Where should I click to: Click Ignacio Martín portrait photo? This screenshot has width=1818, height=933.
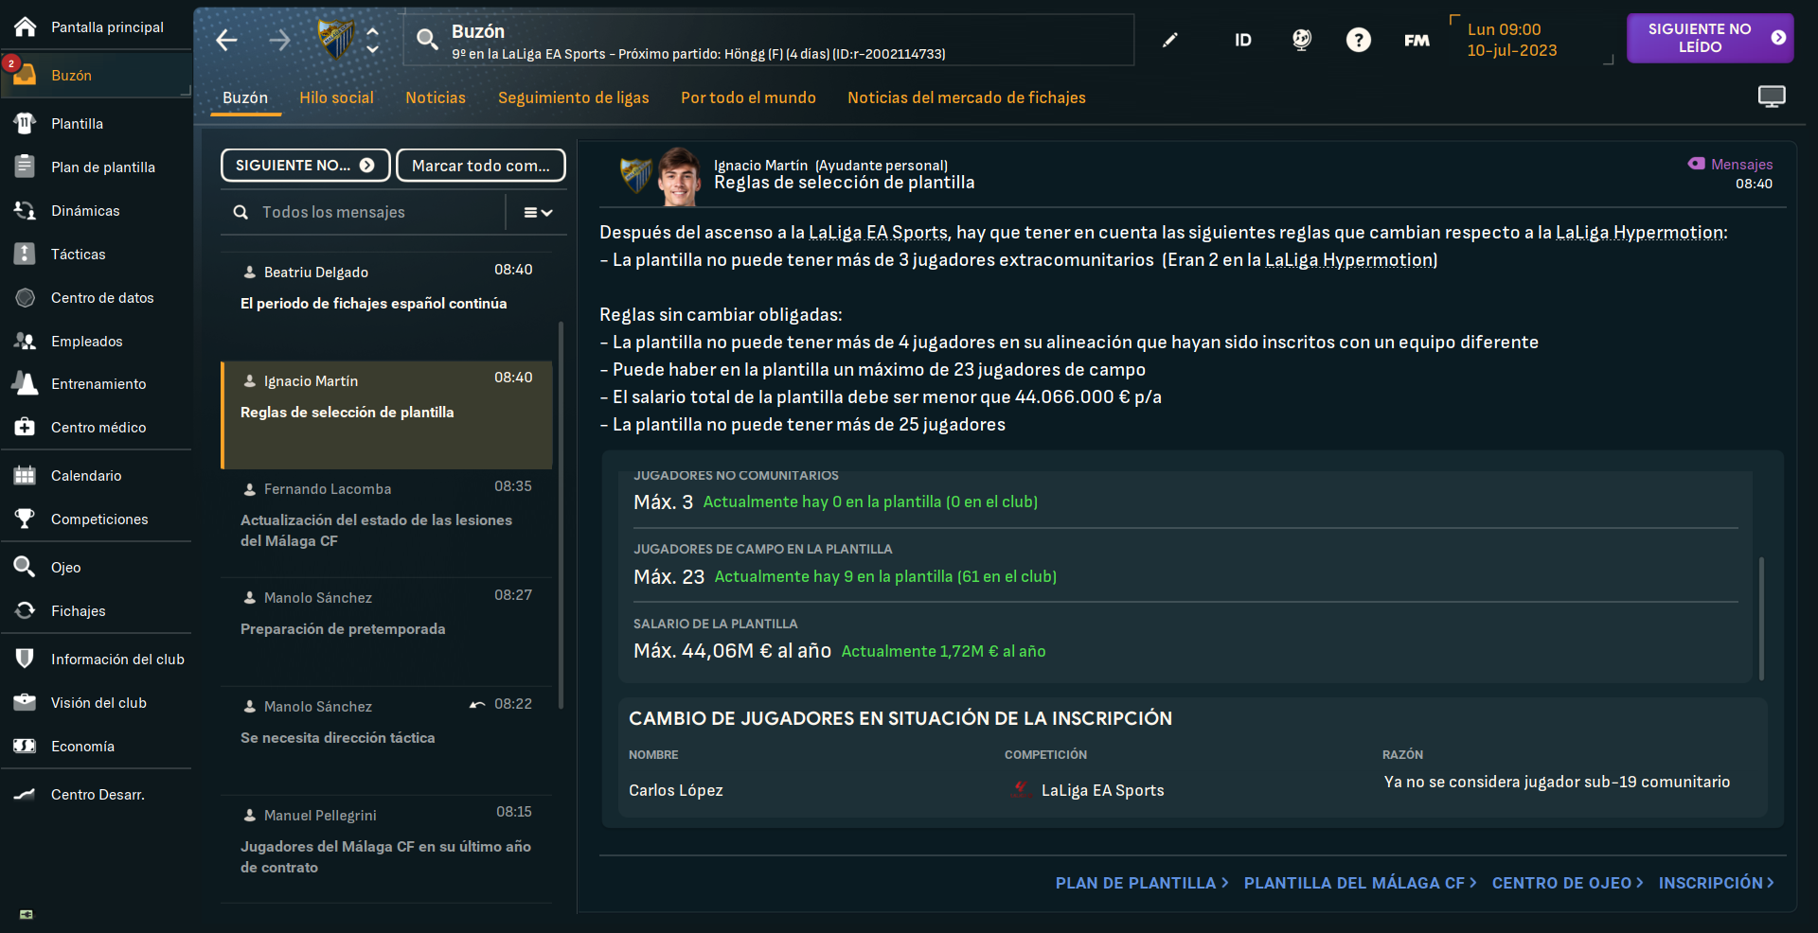coord(679,176)
